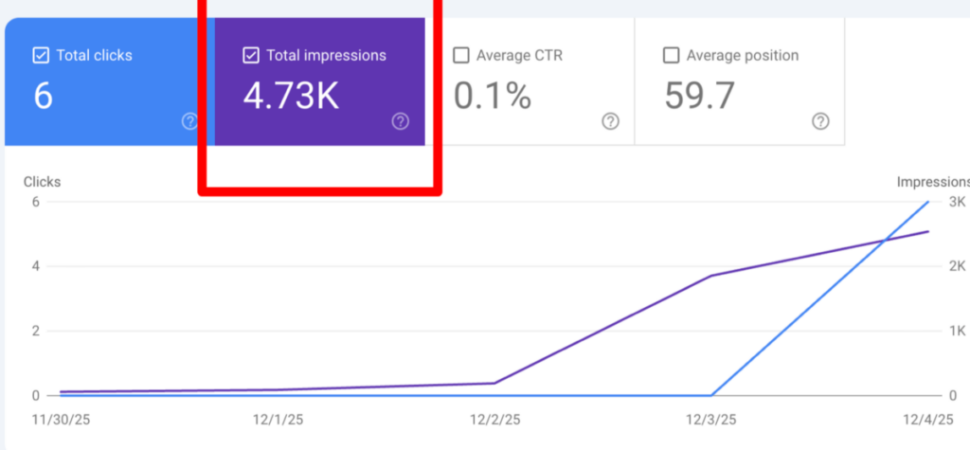Enable the Average CTR checkbox
The image size is (970, 450).
point(461,56)
